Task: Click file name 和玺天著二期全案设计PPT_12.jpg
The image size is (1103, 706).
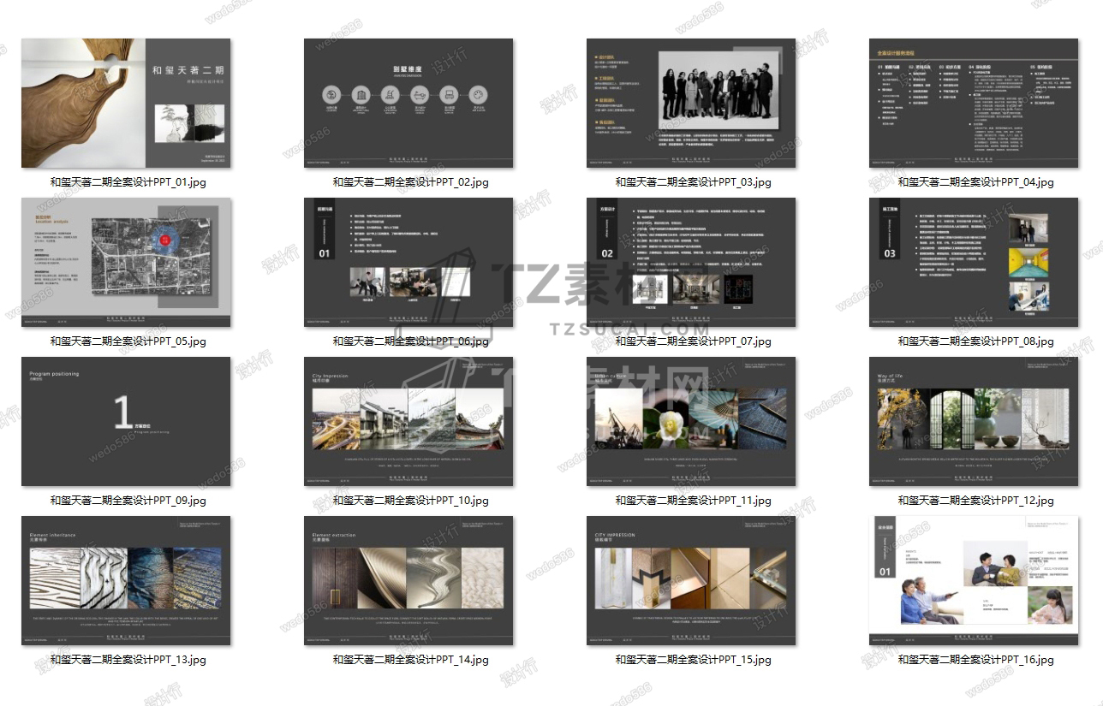Action: (976, 501)
